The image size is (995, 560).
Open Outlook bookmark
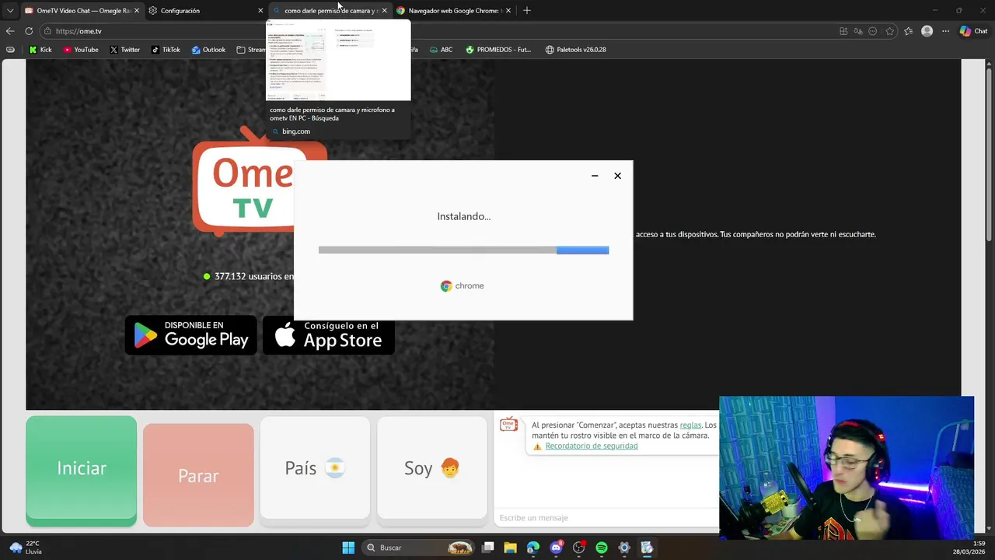(x=208, y=50)
